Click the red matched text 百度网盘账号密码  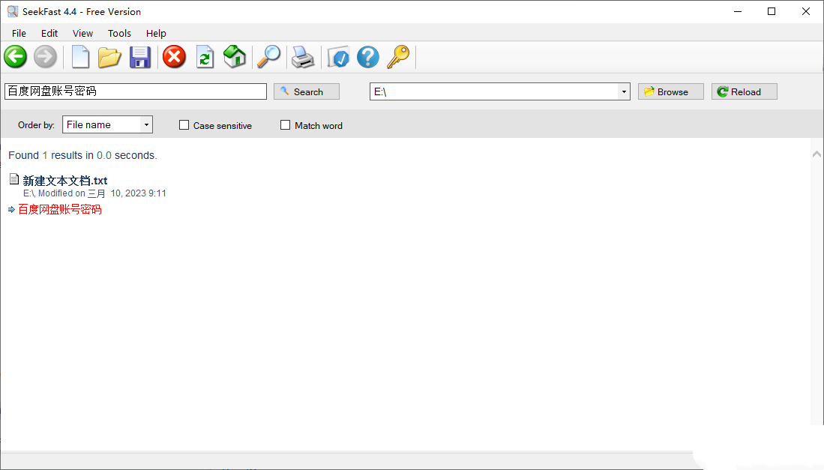pos(60,210)
